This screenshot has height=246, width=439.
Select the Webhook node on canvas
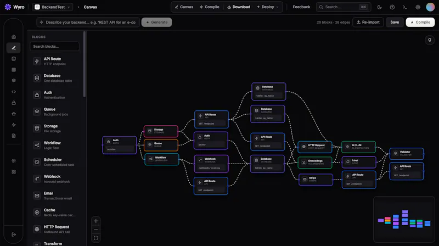point(211,164)
